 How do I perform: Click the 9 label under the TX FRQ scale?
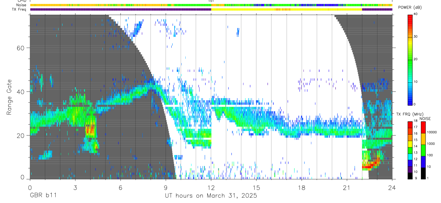[x=417, y=178]
